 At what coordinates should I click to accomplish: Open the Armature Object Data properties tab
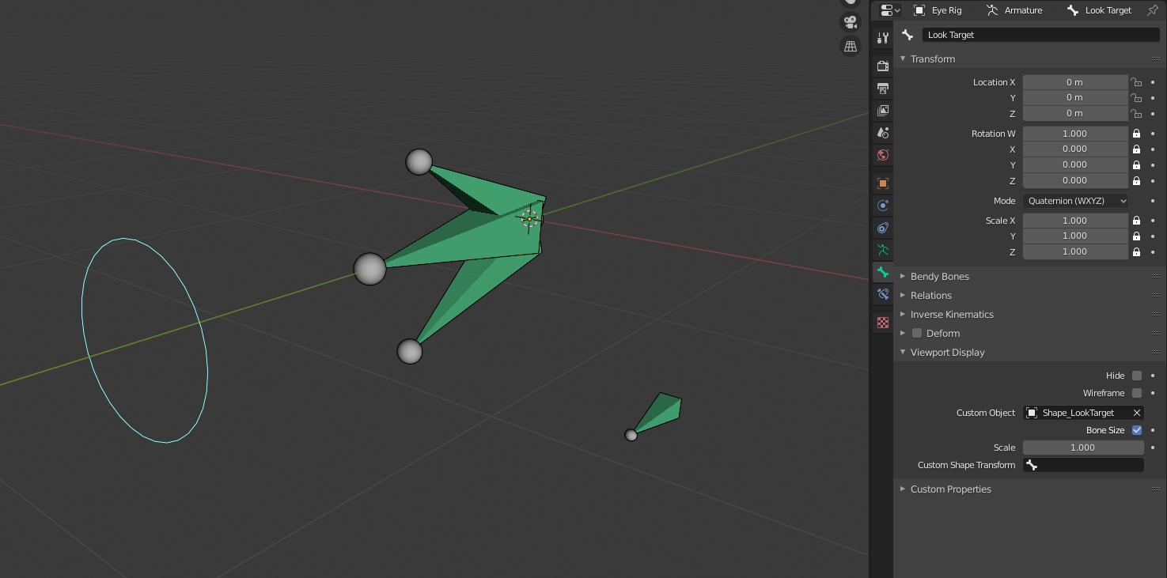[883, 250]
